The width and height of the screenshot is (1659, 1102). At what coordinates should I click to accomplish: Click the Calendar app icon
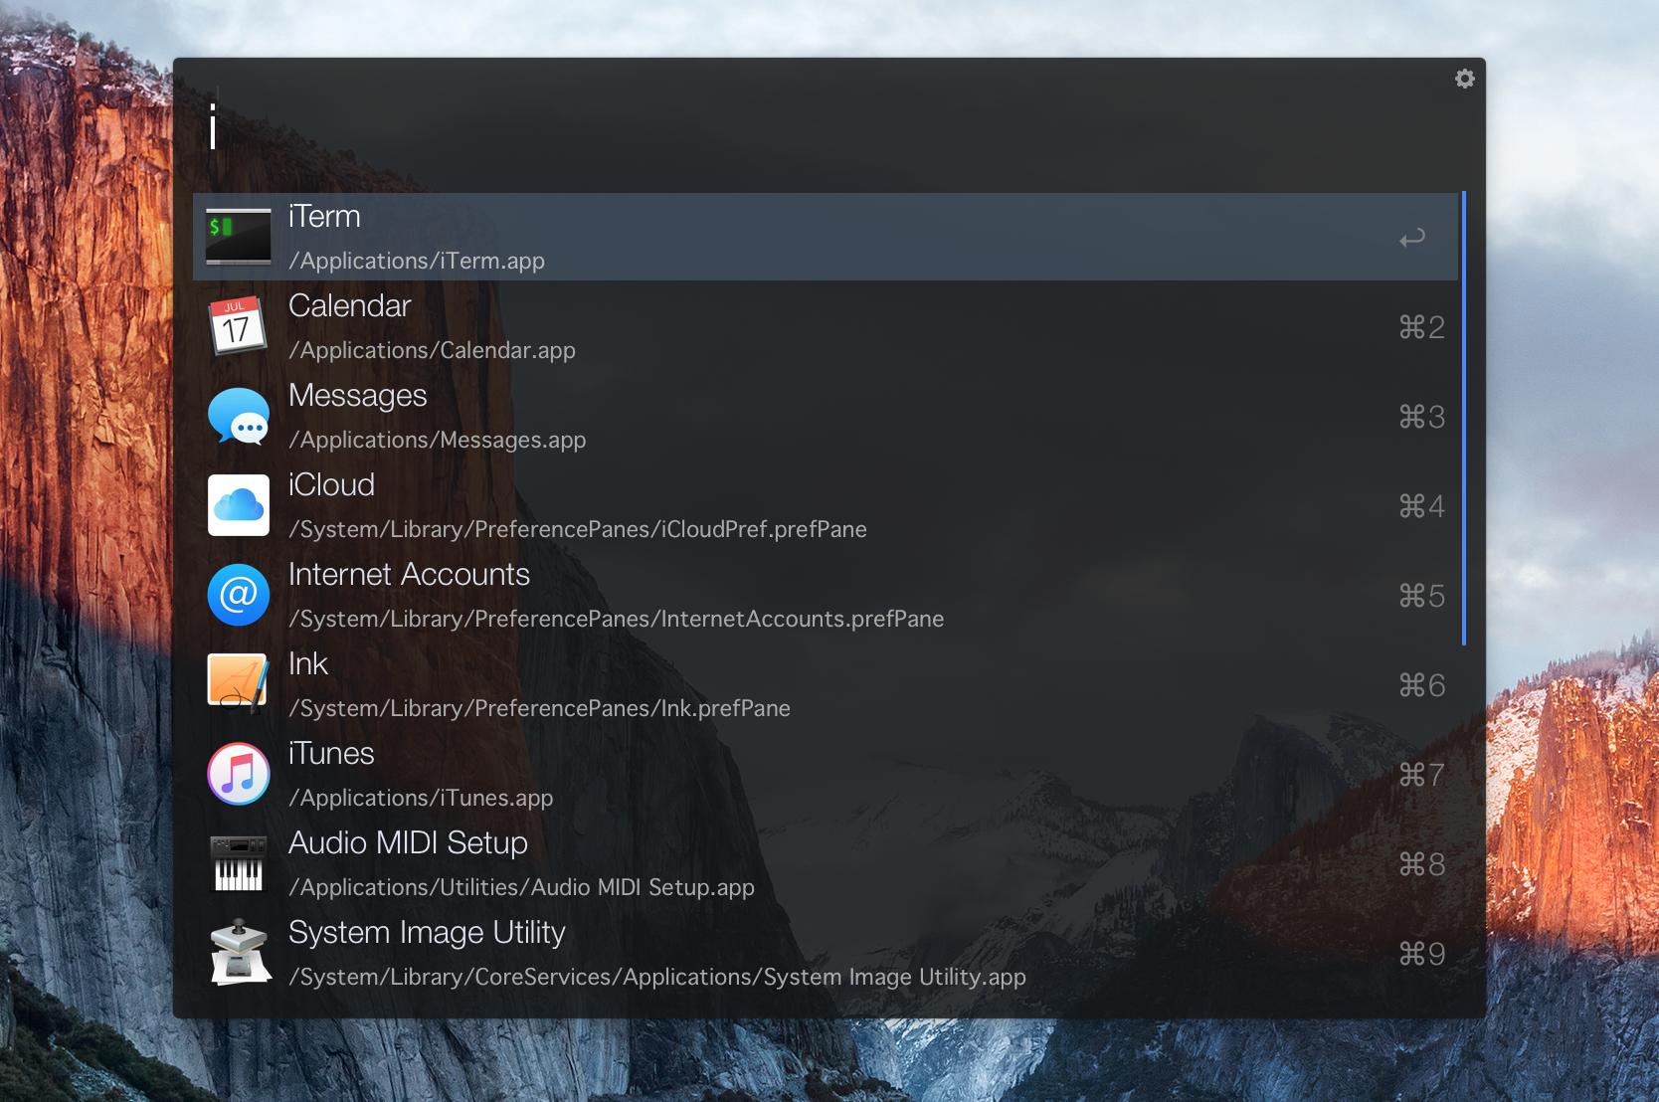click(239, 326)
